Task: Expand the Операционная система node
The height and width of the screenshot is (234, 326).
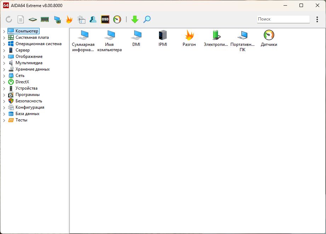Action: [4, 44]
